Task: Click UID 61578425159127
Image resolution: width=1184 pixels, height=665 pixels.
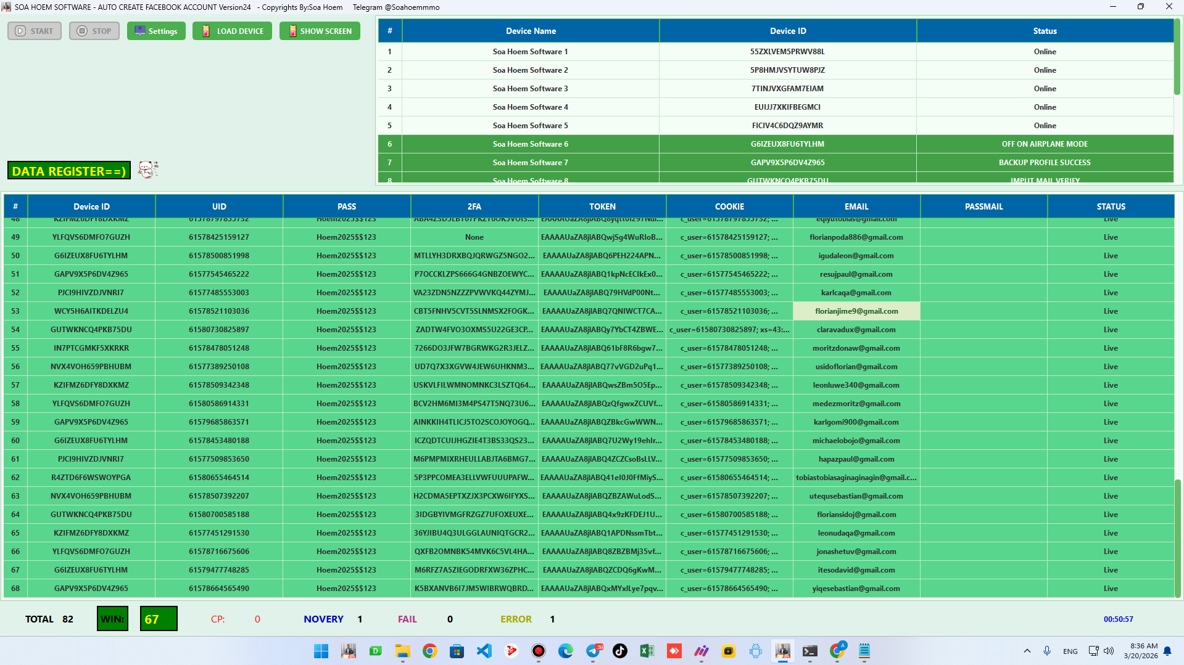Action: pyautogui.click(x=219, y=237)
